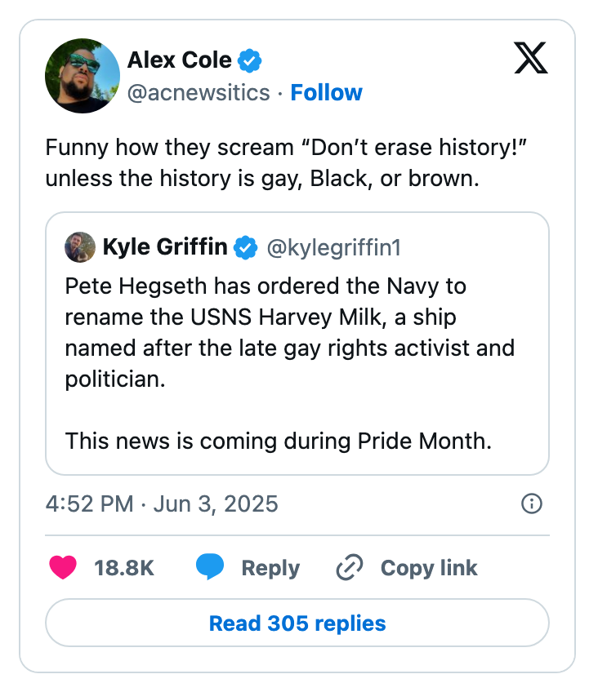Click Alex Cole's verified badge

pyautogui.click(x=249, y=60)
